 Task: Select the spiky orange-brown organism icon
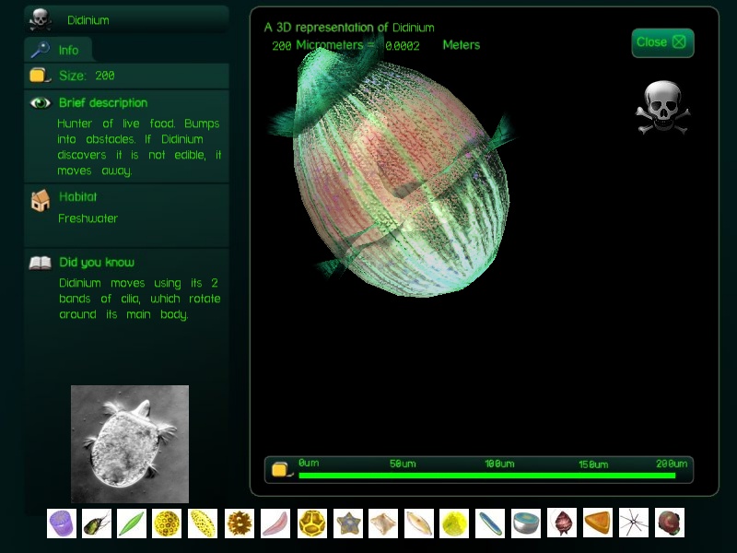tap(240, 523)
